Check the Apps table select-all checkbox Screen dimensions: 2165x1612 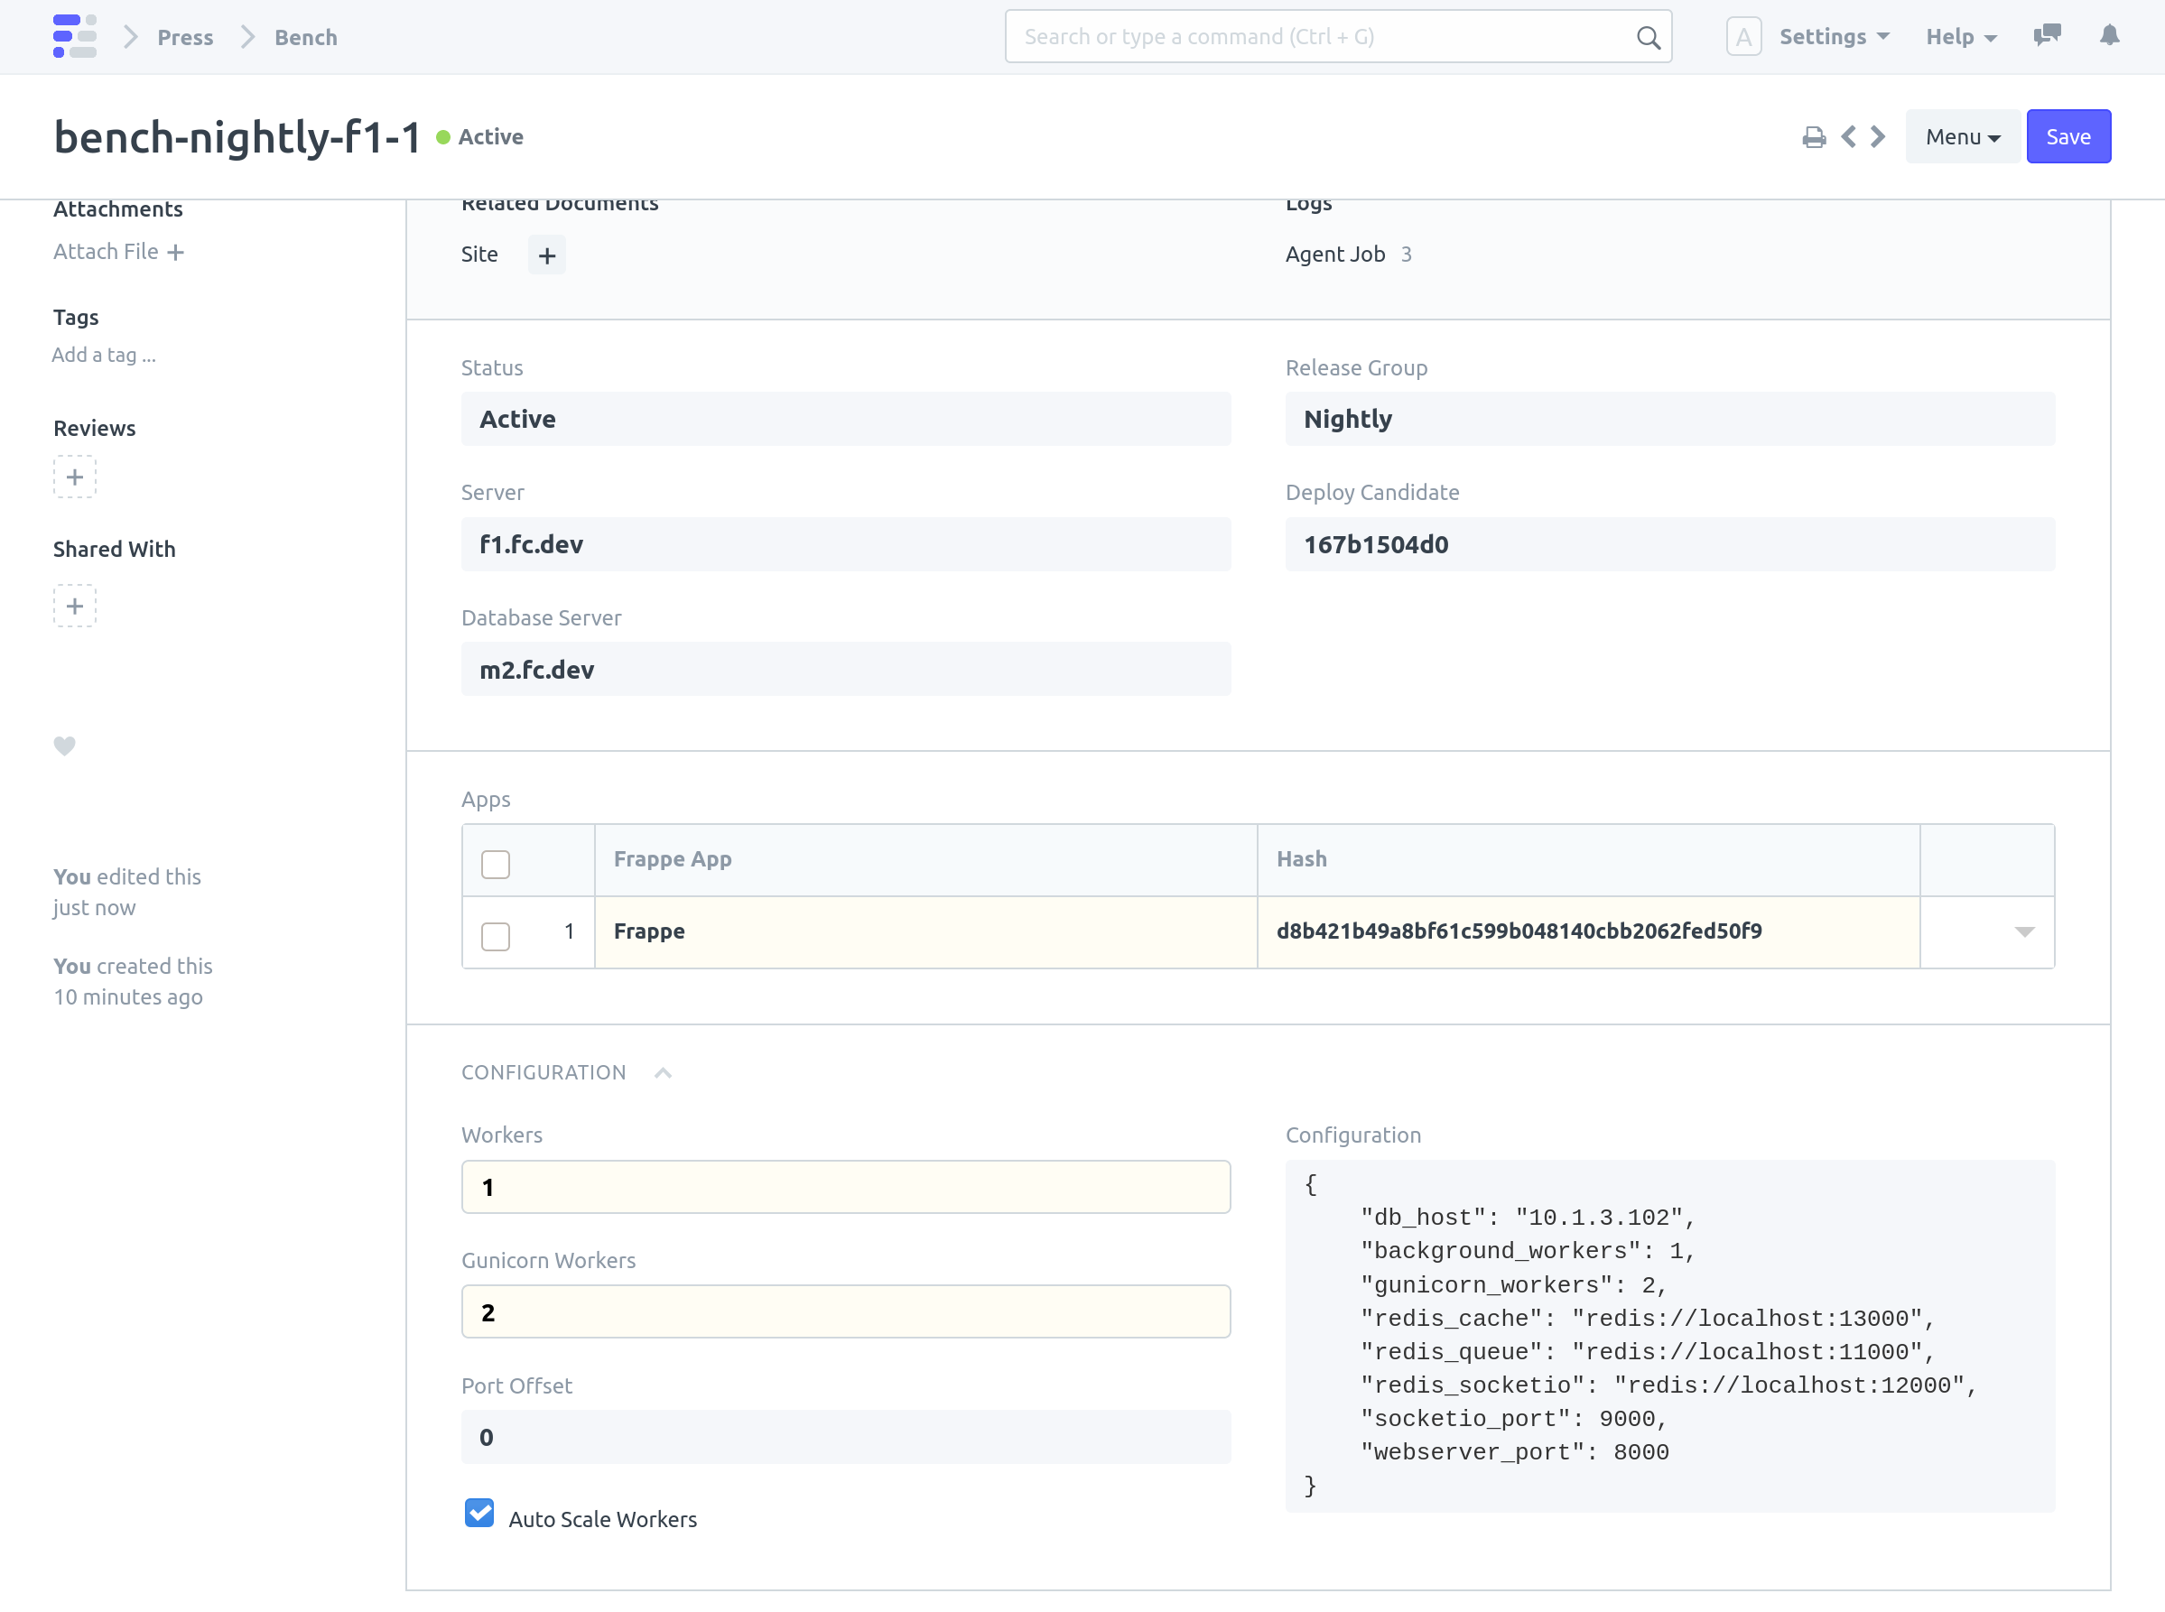(496, 864)
